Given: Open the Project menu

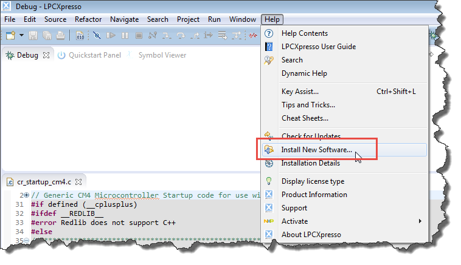Looking at the screenshot, I should [x=188, y=19].
